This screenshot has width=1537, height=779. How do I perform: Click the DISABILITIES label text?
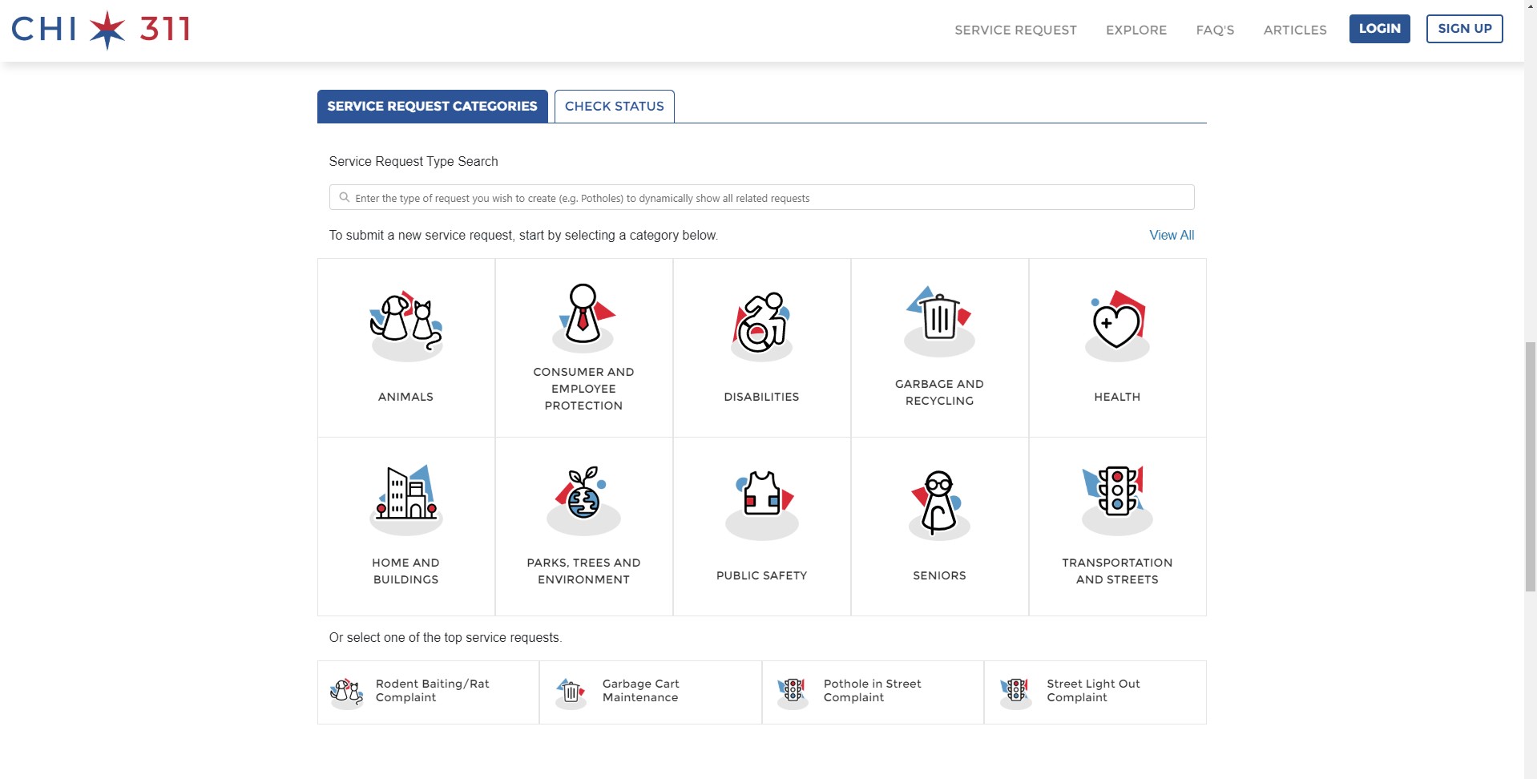(761, 397)
